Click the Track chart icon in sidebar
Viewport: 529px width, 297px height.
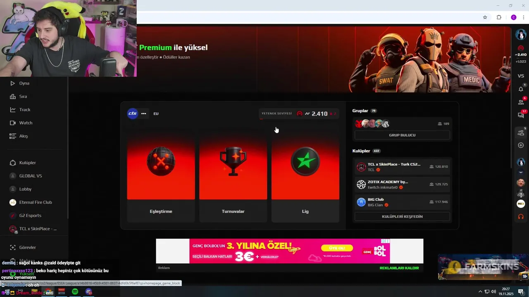coord(13,110)
